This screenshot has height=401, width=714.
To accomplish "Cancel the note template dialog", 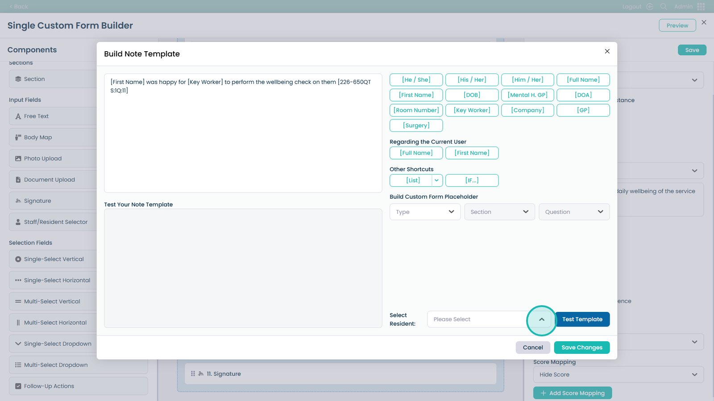I will 533,348.
